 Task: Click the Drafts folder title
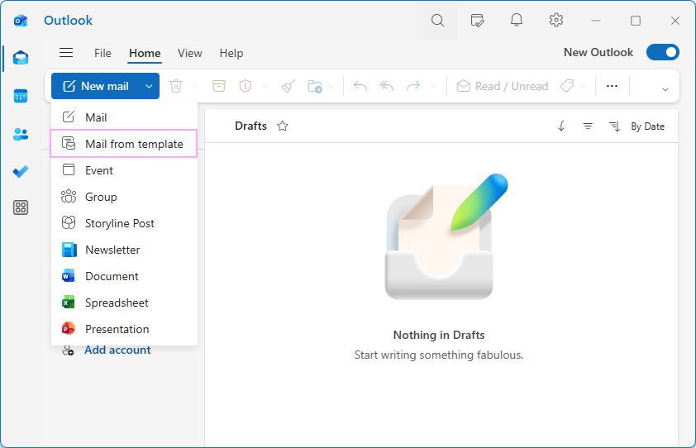(x=250, y=126)
